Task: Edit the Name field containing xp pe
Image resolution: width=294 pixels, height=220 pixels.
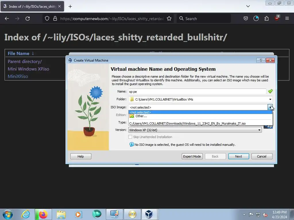Action: (x=197, y=92)
